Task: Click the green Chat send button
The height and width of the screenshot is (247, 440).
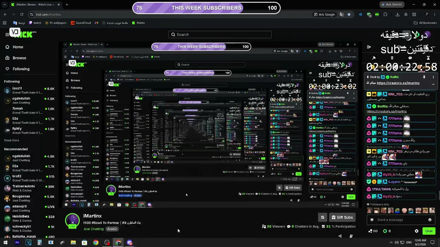Action: coord(429,231)
